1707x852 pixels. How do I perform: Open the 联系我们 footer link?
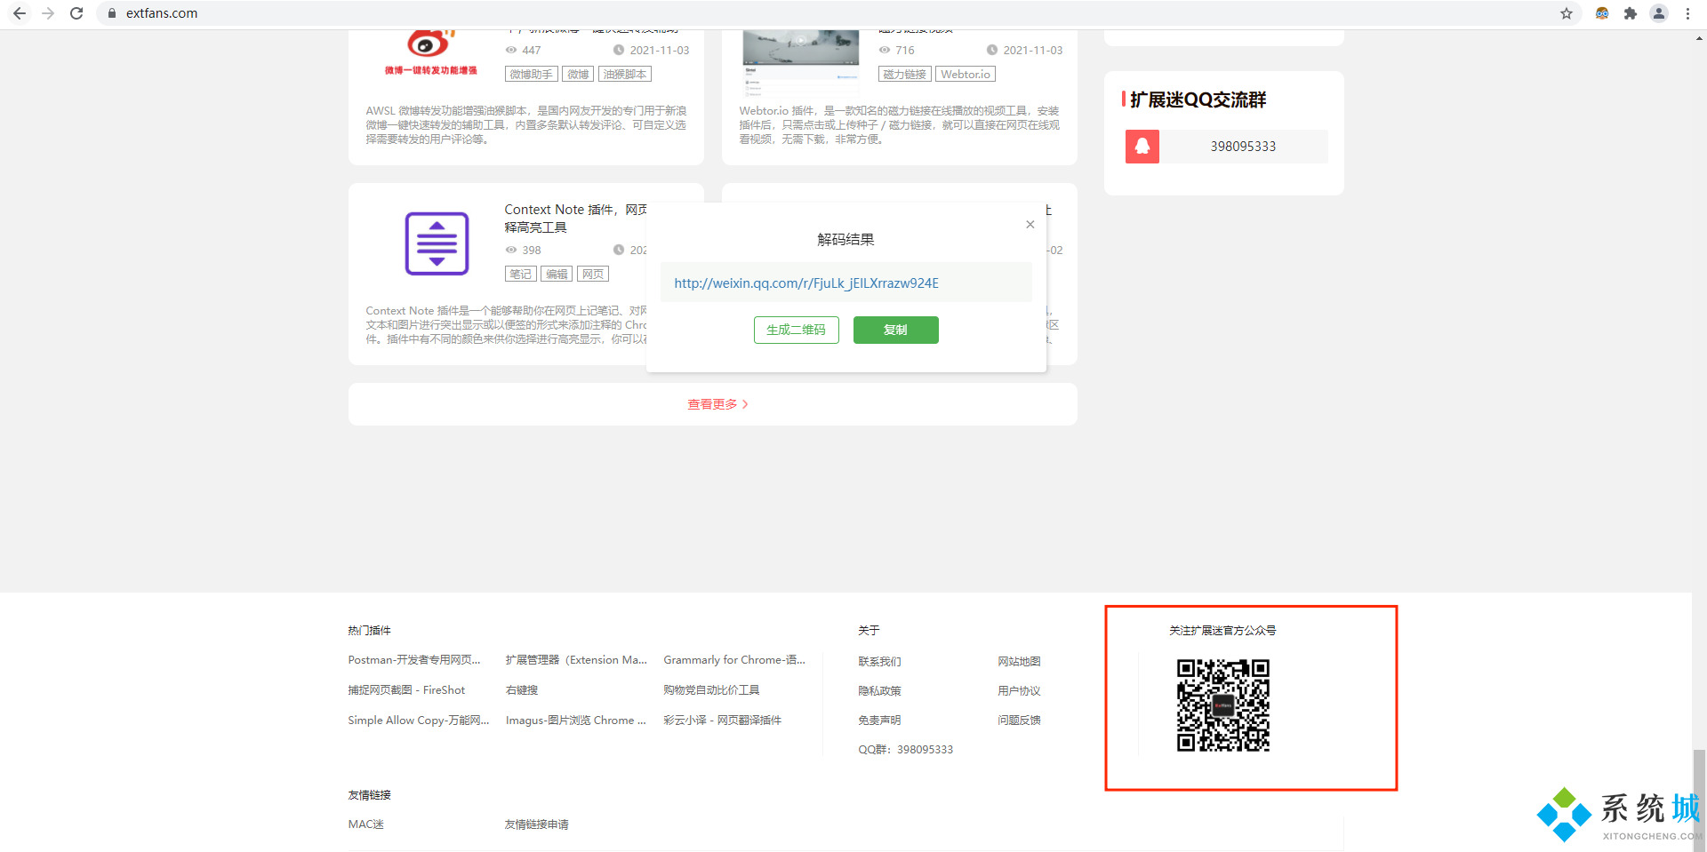(x=878, y=662)
